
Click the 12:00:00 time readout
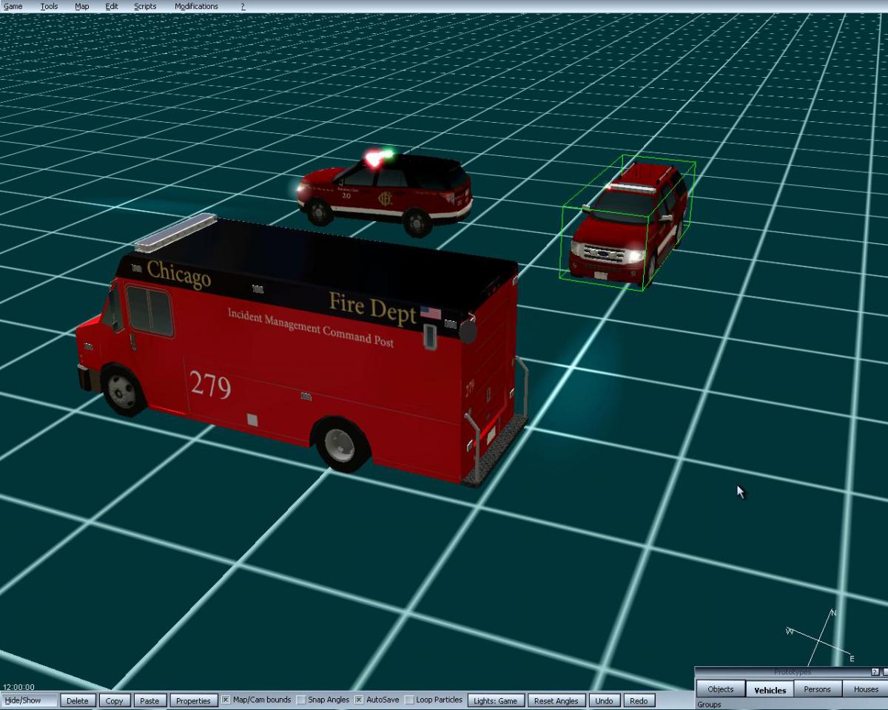pos(18,687)
